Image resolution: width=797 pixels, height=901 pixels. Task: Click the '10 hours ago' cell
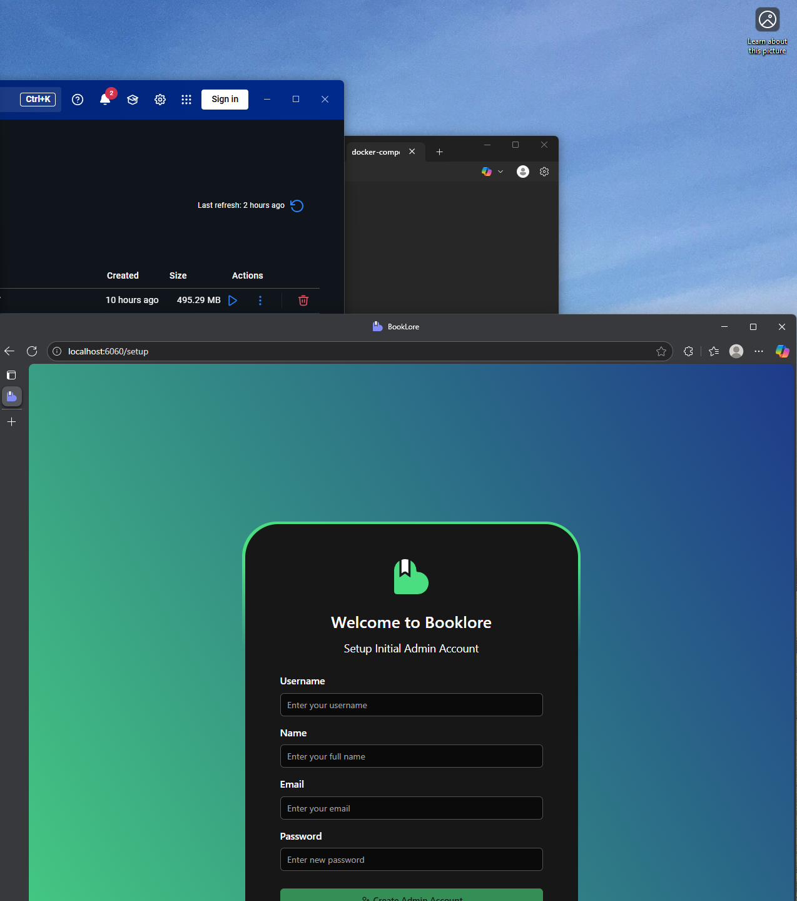tap(132, 300)
